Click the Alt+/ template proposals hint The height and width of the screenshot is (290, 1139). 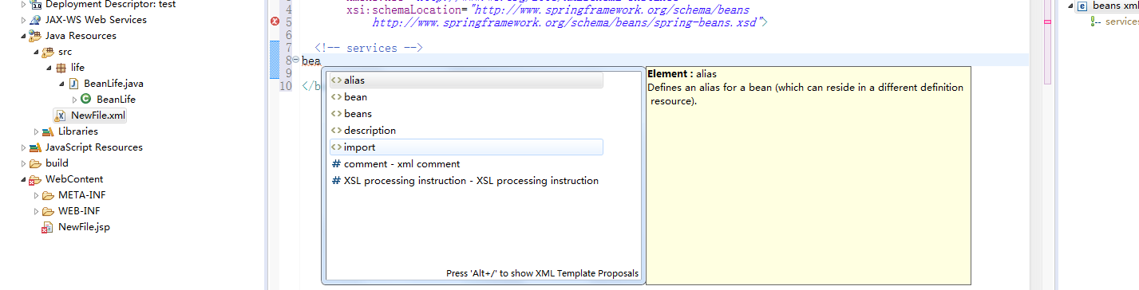tap(543, 273)
